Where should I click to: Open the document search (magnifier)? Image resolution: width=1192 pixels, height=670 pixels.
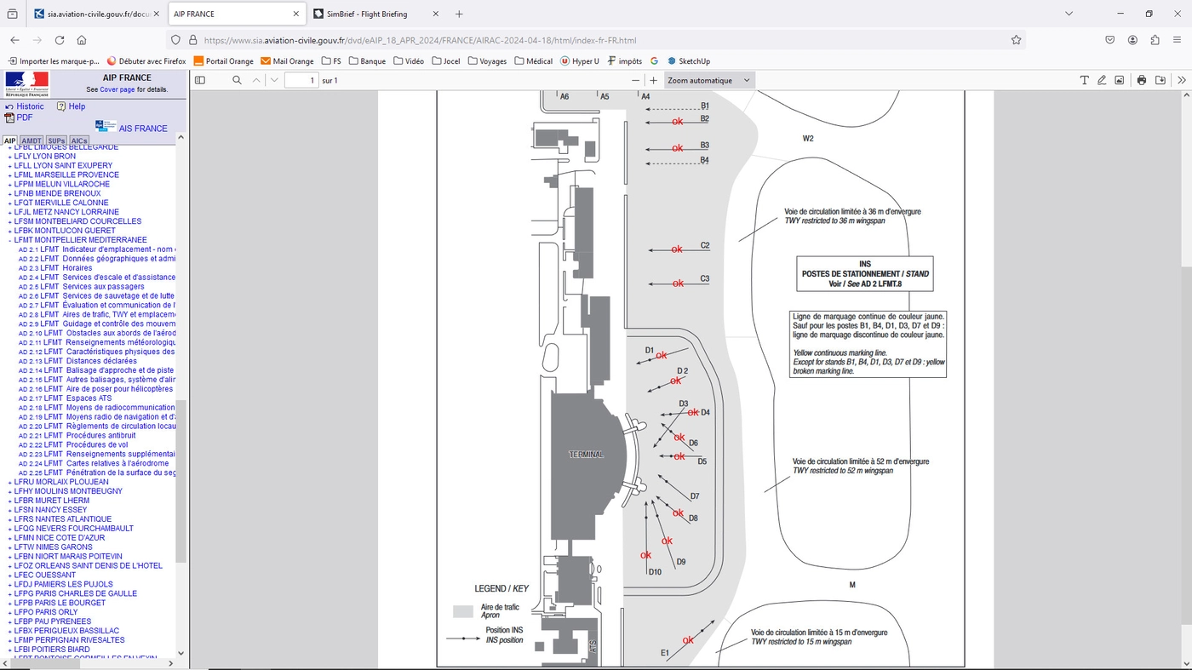(237, 79)
